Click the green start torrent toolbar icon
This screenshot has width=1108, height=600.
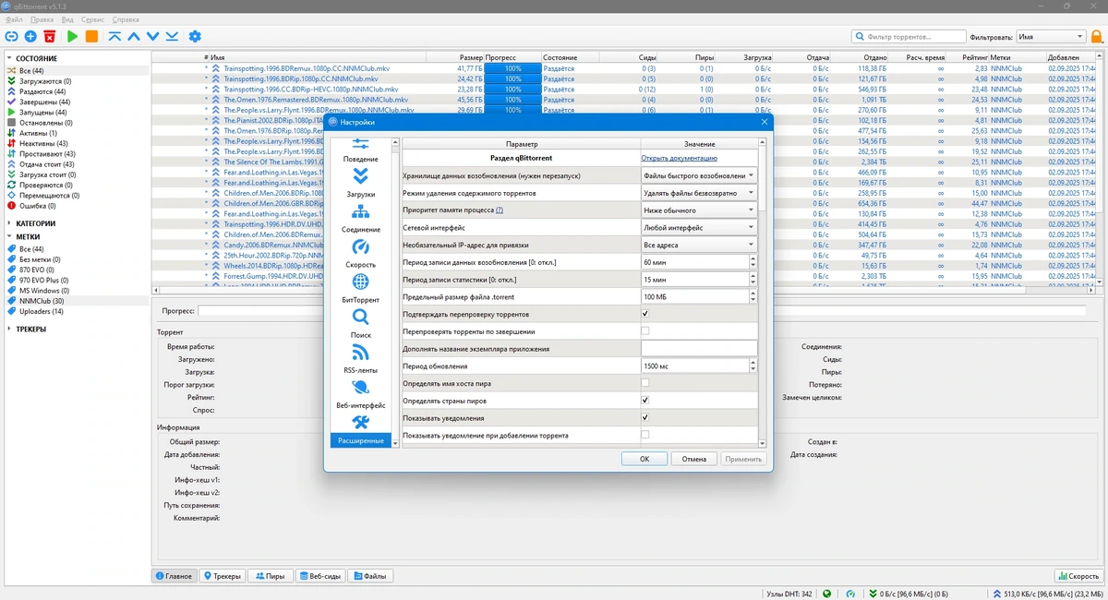(72, 36)
